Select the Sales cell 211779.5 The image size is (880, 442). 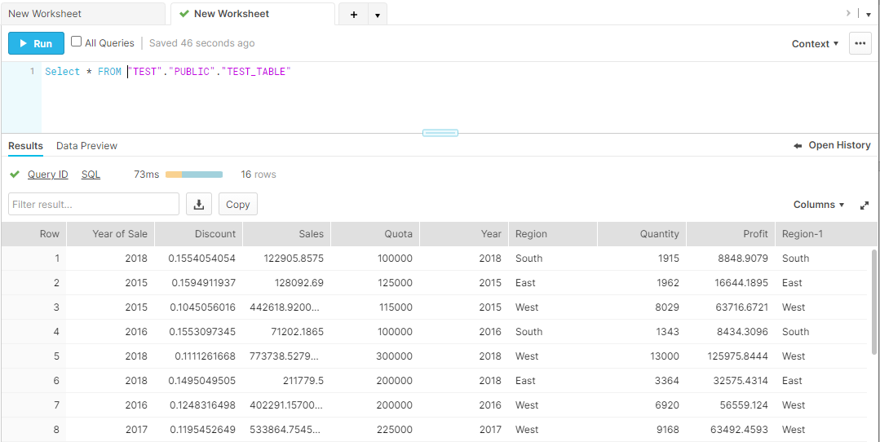coord(287,380)
